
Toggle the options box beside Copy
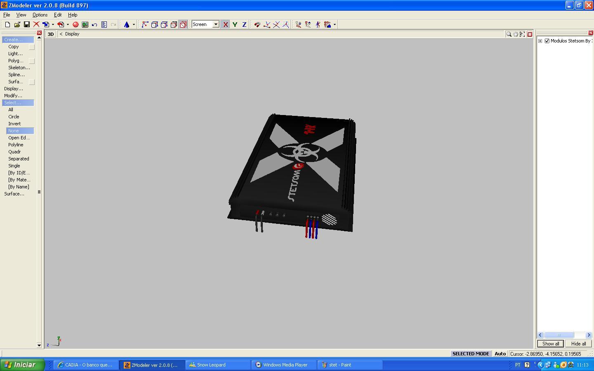coord(32,47)
